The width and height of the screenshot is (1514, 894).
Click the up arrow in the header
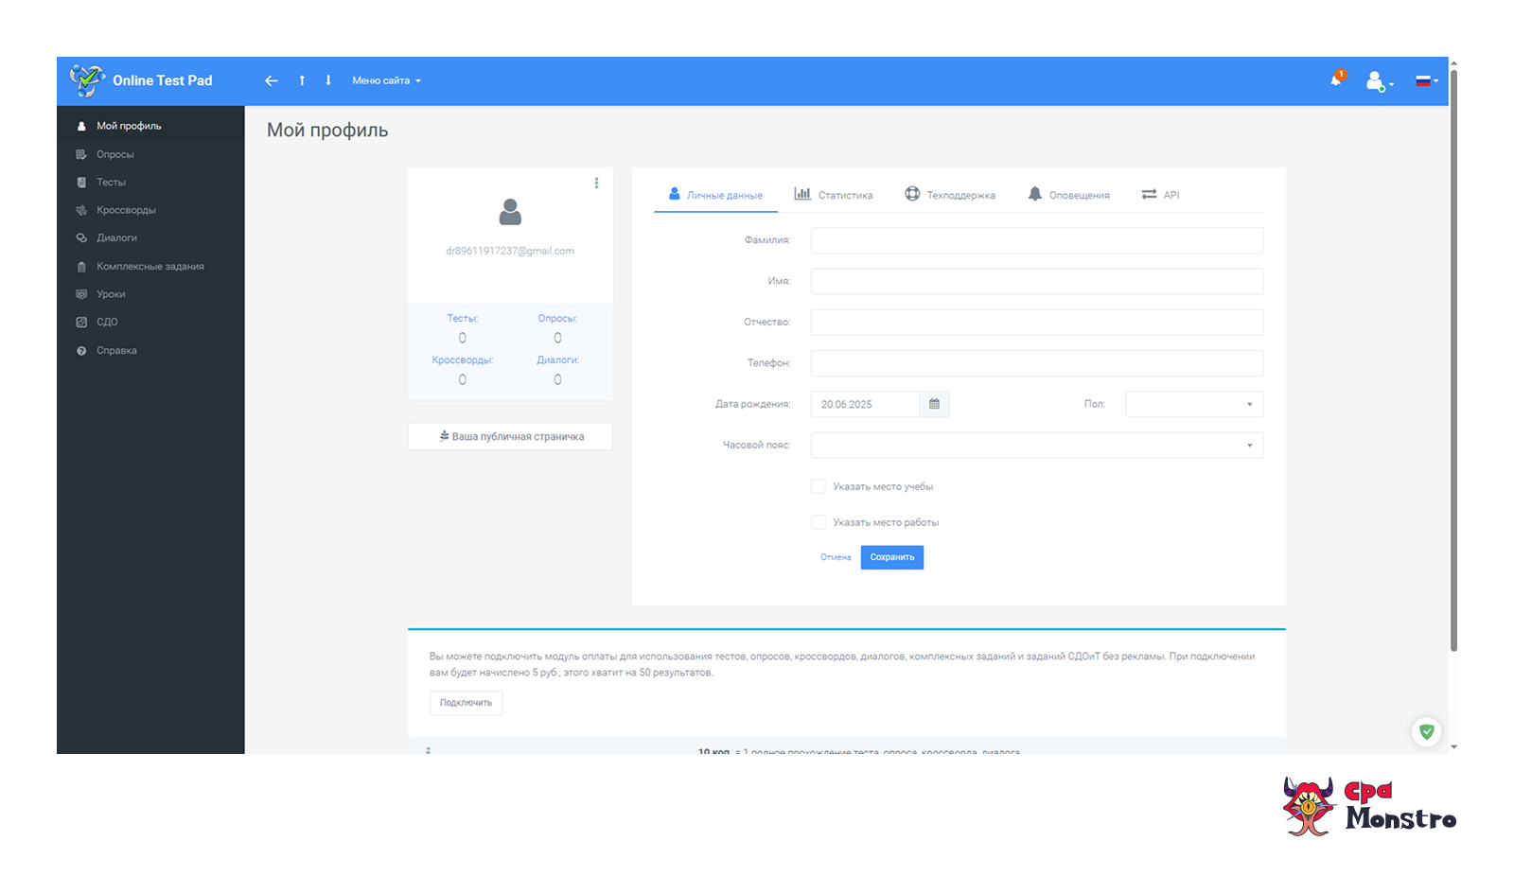(x=302, y=80)
